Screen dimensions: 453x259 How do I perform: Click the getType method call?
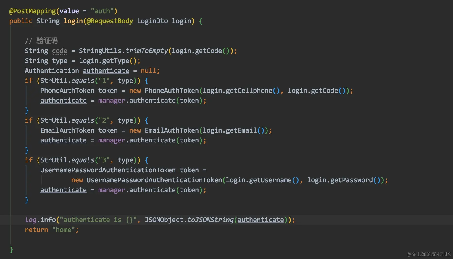click(116, 61)
